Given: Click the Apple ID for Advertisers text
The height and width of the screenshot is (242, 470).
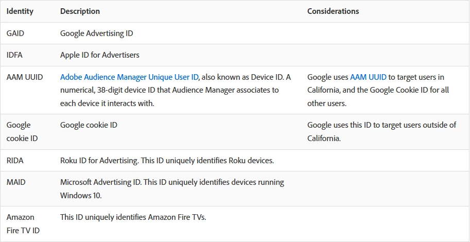Looking at the screenshot, I should (100, 55).
